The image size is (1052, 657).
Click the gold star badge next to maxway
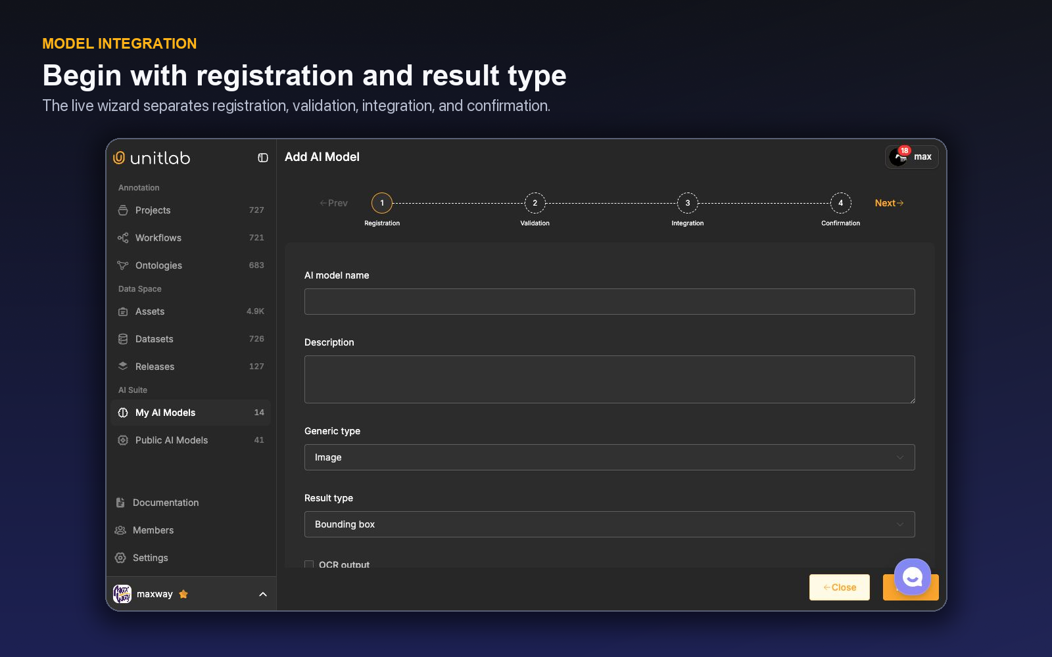(183, 594)
